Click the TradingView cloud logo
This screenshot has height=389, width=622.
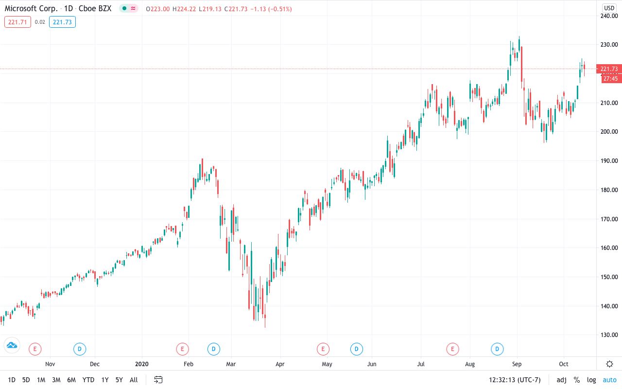[x=12, y=345]
